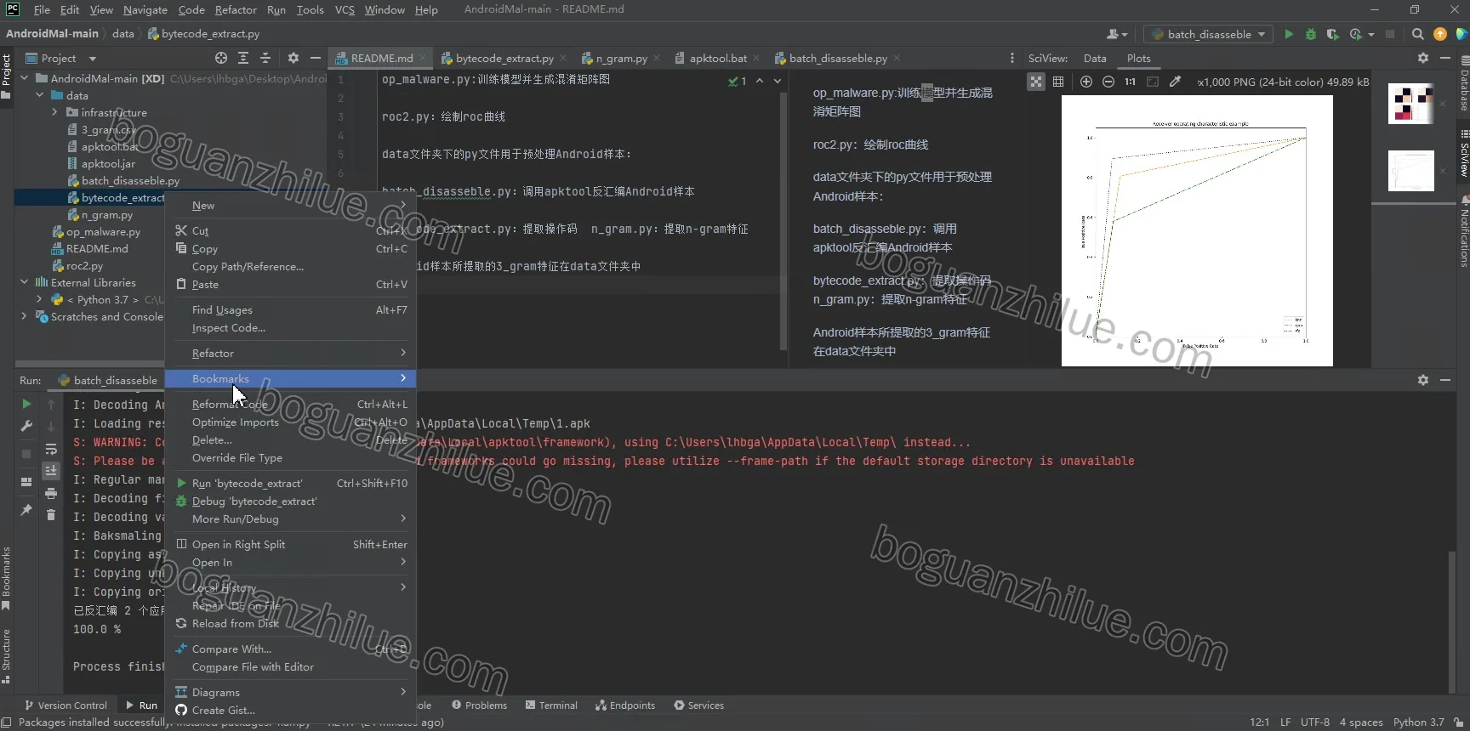The width and height of the screenshot is (1470, 731).
Task: Rerun batch_disasseble with green arrow in Run panel
Action: 26,405
